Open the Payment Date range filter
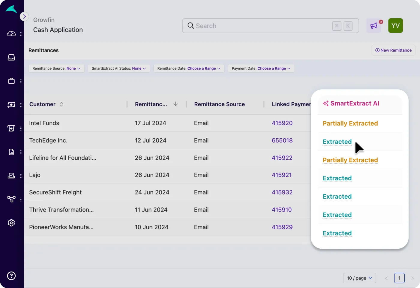This screenshot has width=420, height=288. [x=261, y=68]
